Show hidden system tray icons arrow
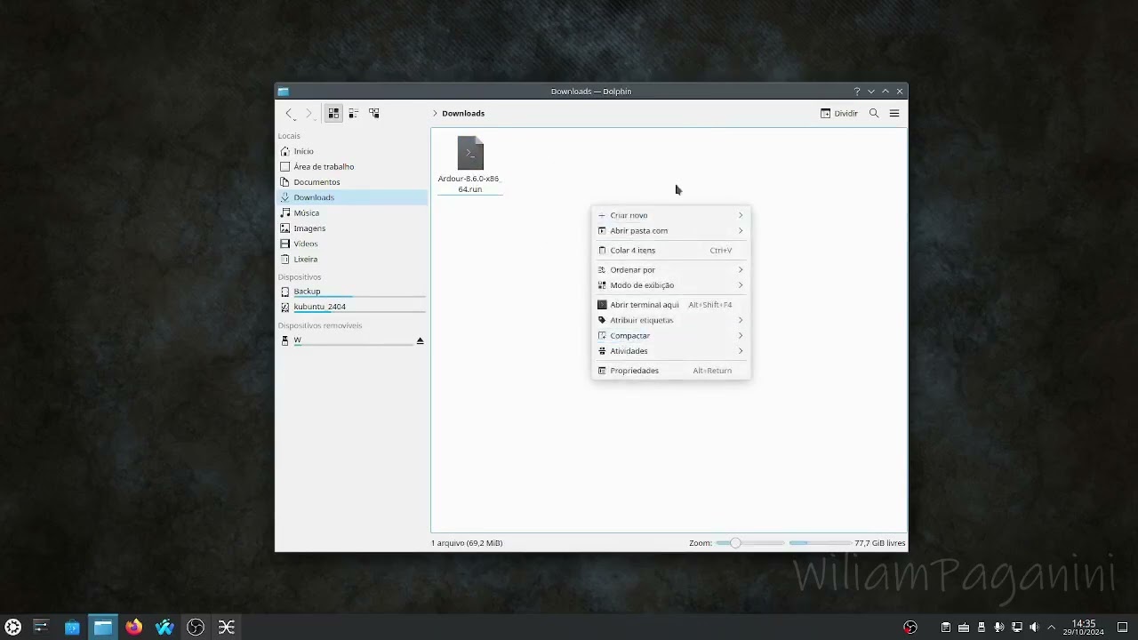Screen dimensions: 1138x640 click(x=1051, y=628)
